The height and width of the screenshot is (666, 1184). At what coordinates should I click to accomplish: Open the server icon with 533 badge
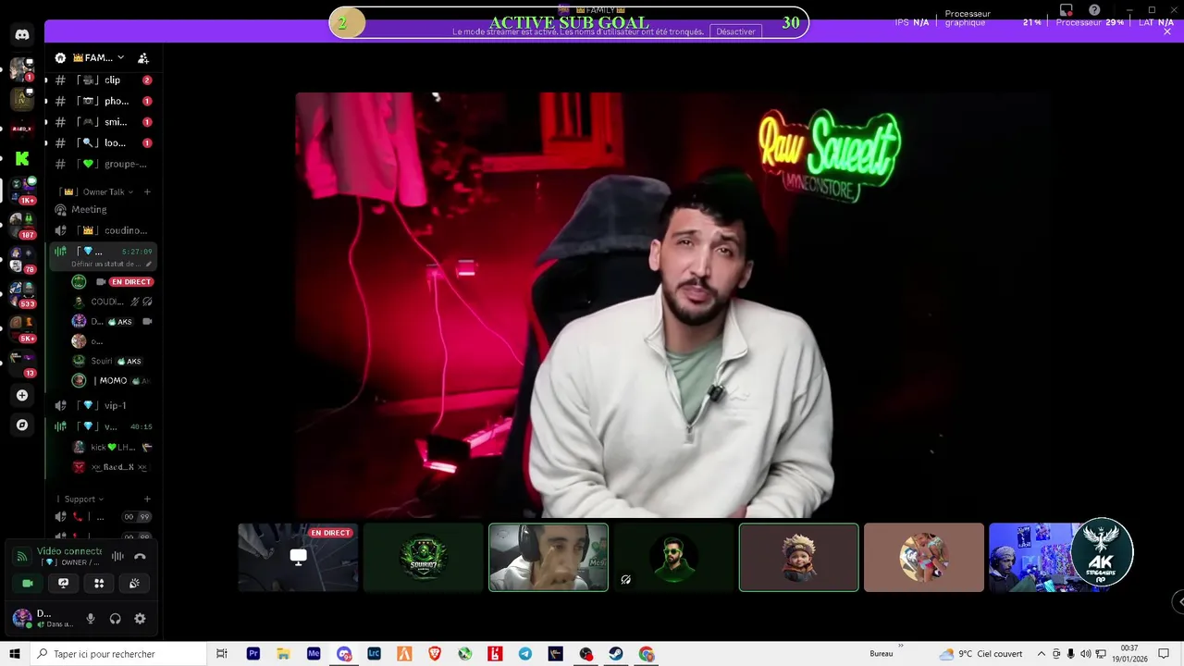pyautogui.click(x=22, y=294)
